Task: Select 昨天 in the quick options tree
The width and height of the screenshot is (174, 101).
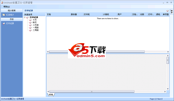Action: click(x=35, y=22)
